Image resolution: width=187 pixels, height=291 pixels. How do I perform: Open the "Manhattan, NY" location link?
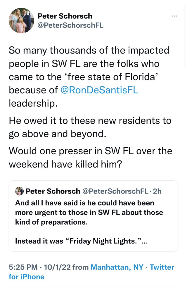(x=117, y=267)
